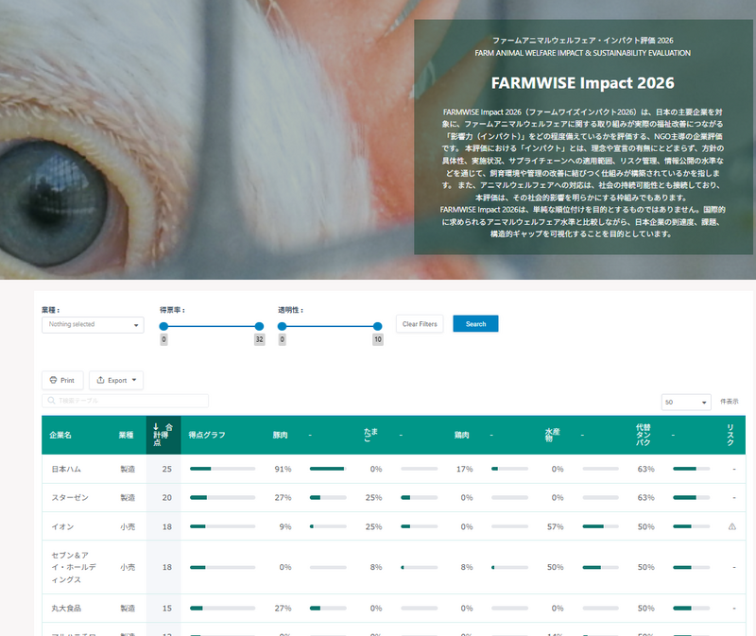
Task: Sort by the リスク column header
Action: [x=730, y=435]
